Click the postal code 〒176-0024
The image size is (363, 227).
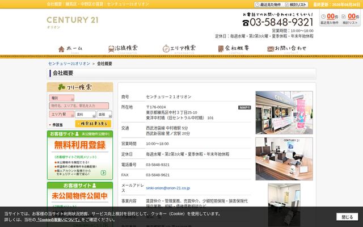tap(156, 107)
